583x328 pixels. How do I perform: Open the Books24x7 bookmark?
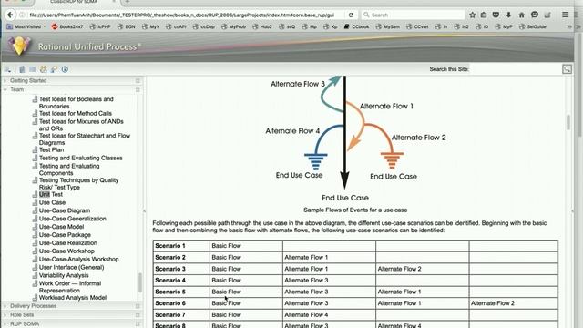tap(67, 26)
